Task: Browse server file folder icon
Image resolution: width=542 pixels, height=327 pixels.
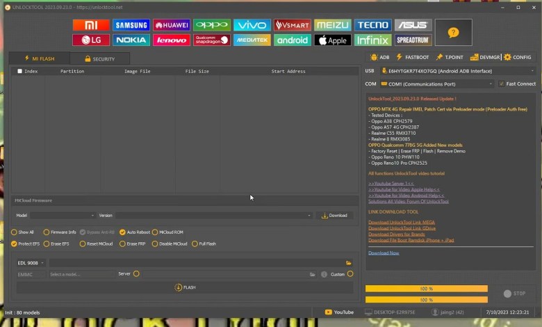Action: pos(313,274)
